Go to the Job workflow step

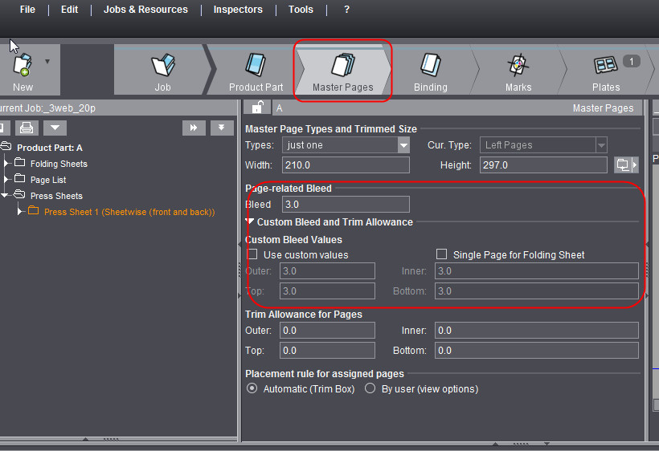coord(162,71)
